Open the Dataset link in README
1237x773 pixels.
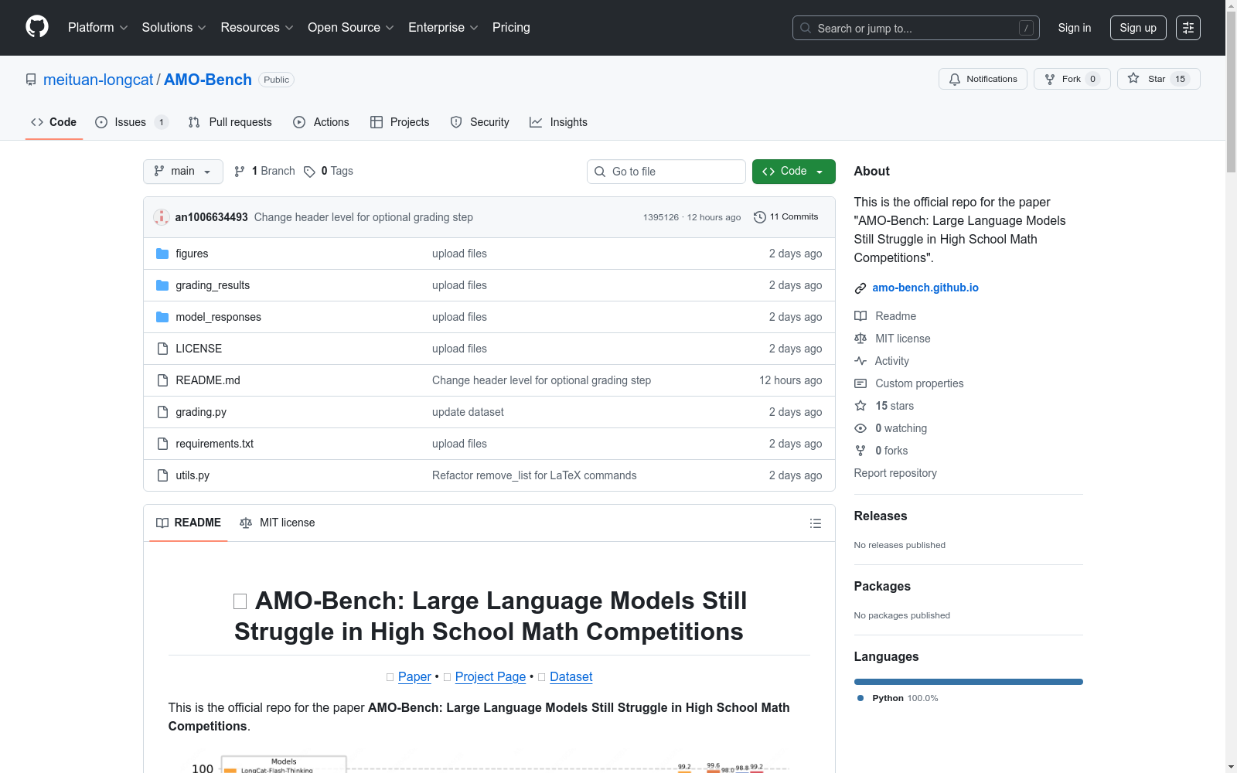tap(571, 677)
